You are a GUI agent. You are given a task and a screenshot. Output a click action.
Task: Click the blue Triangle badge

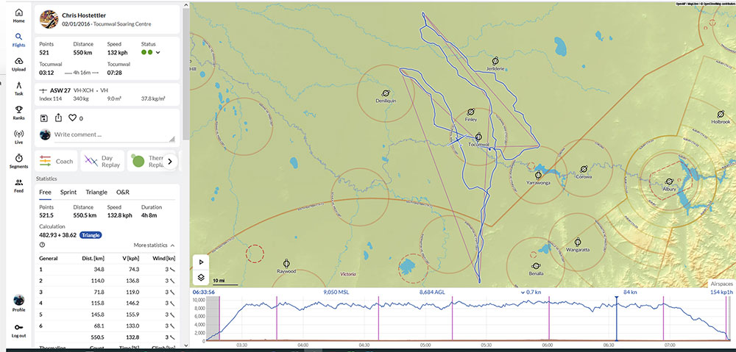click(x=91, y=235)
